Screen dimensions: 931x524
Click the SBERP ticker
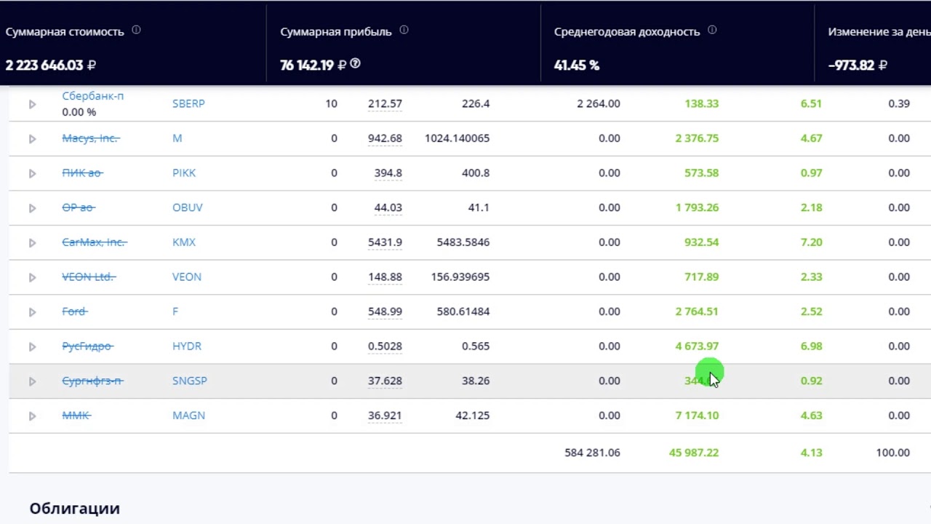[x=188, y=103]
